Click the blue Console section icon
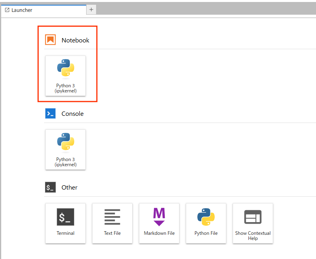Screen dimensions: 316x259 pyautogui.click(x=50, y=114)
